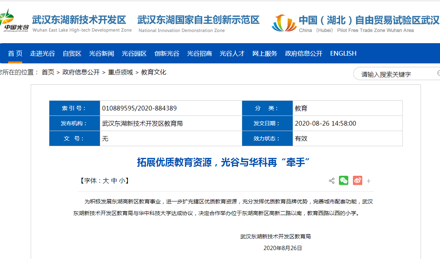Screen dimensions: 440x259
Task: Open the 走进光谷 menu item
Action: (43, 54)
